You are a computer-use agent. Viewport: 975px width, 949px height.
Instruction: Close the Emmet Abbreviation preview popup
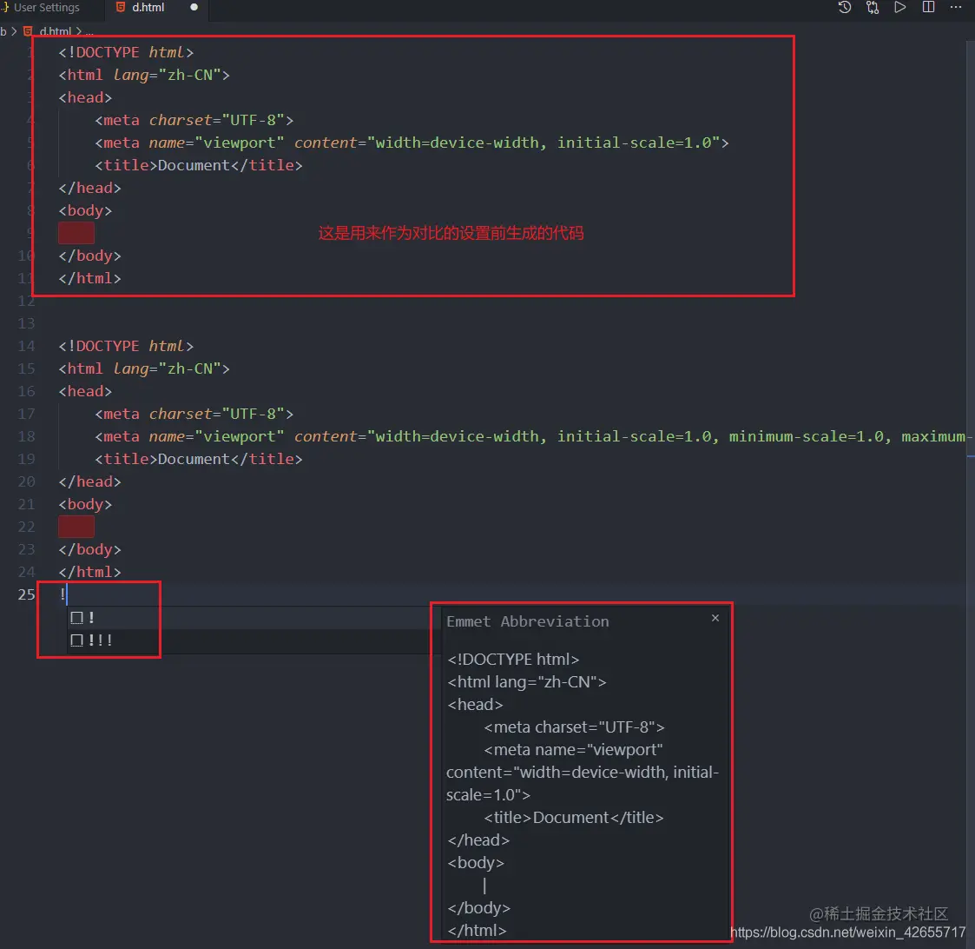715,618
